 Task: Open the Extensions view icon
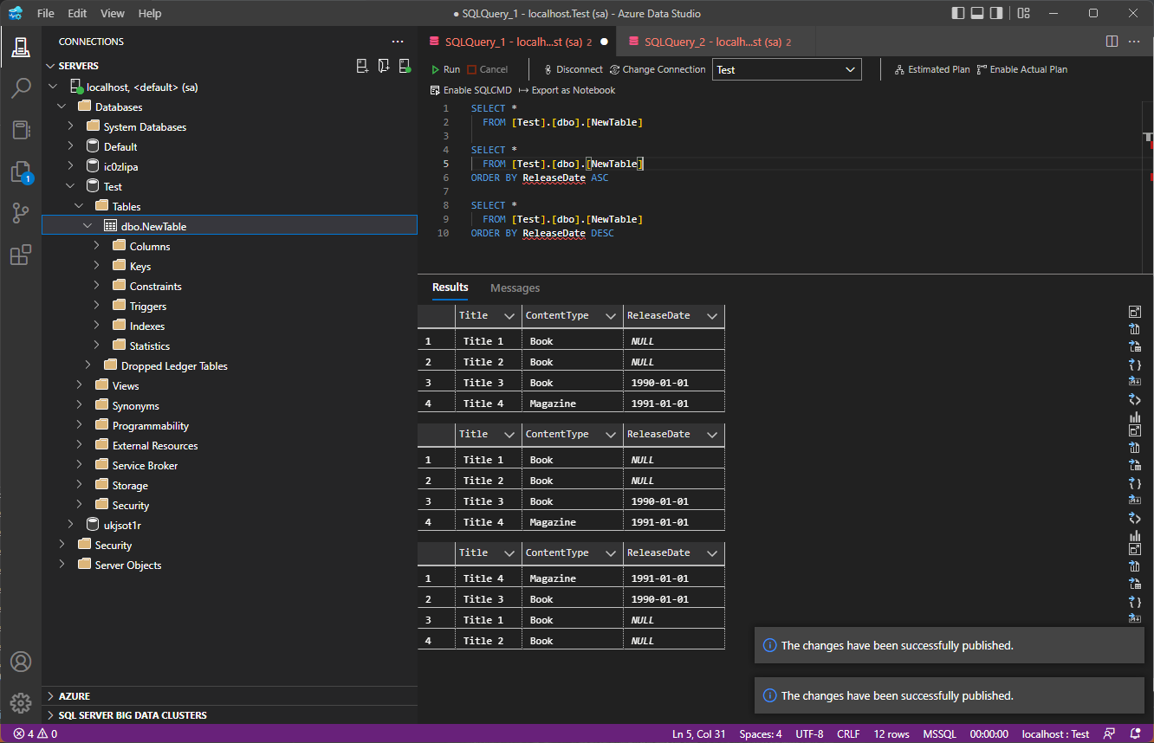[22, 254]
